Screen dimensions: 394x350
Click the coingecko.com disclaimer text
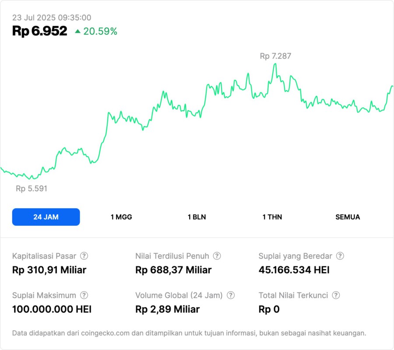click(189, 333)
